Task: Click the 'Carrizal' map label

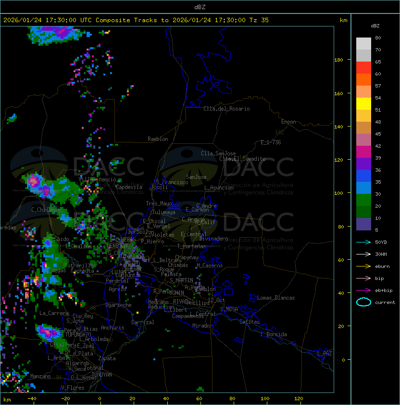Action: click(x=142, y=322)
